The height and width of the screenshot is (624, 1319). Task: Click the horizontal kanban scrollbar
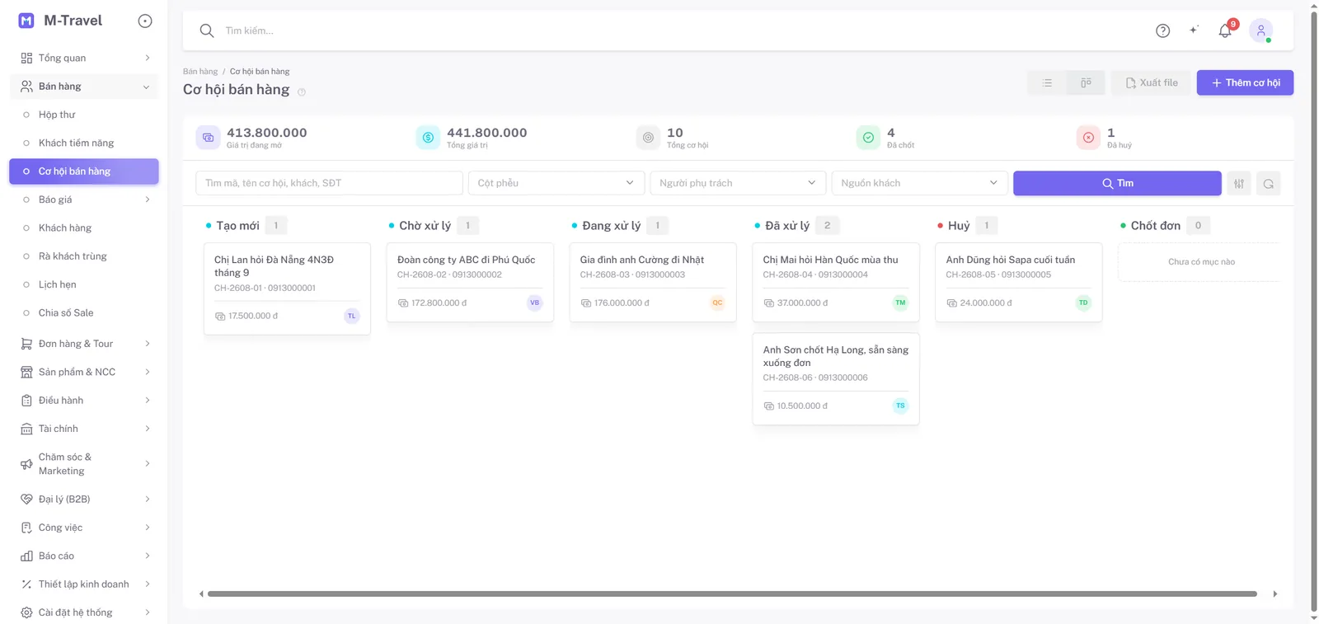pyautogui.click(x=732, y=594)
